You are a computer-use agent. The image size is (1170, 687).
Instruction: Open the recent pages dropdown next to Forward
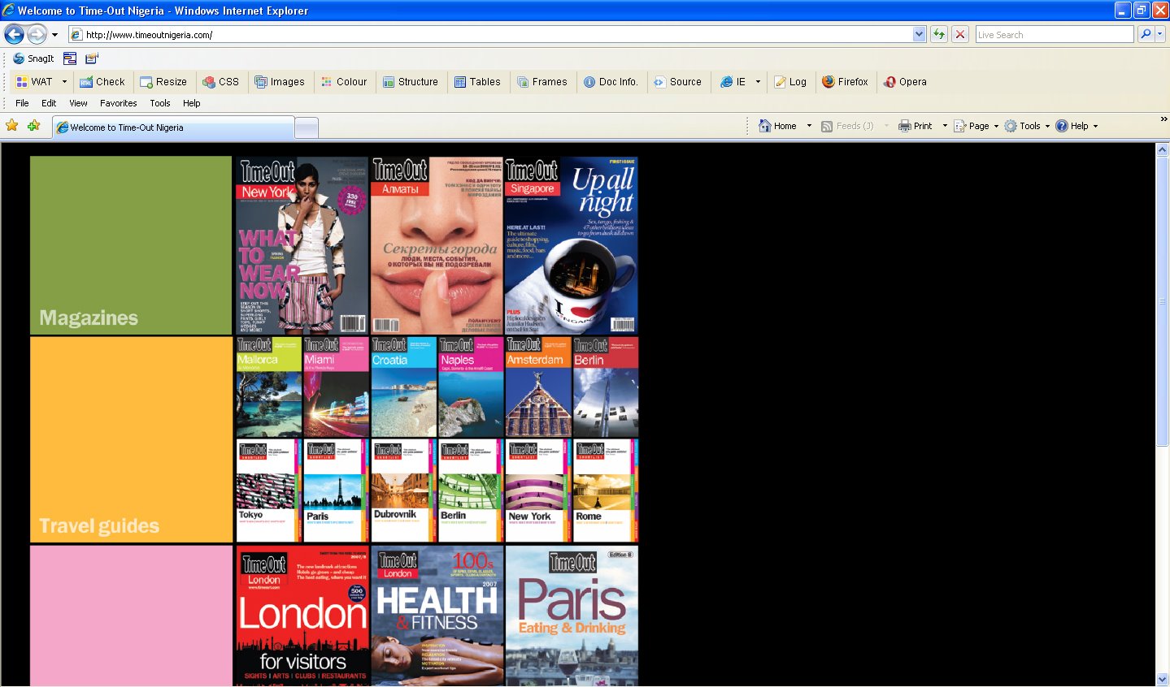click(x=54, y=35)
